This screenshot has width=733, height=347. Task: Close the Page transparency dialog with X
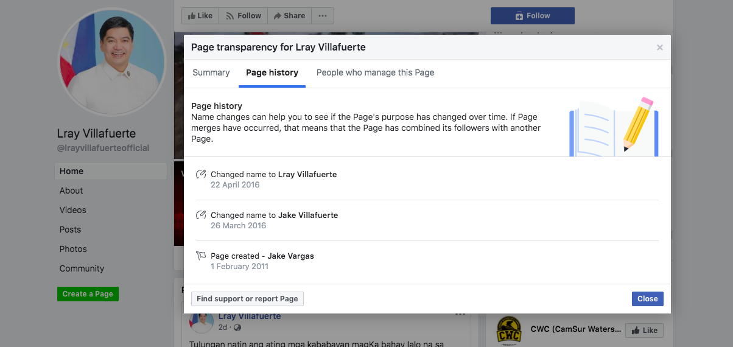coord(659,47)
